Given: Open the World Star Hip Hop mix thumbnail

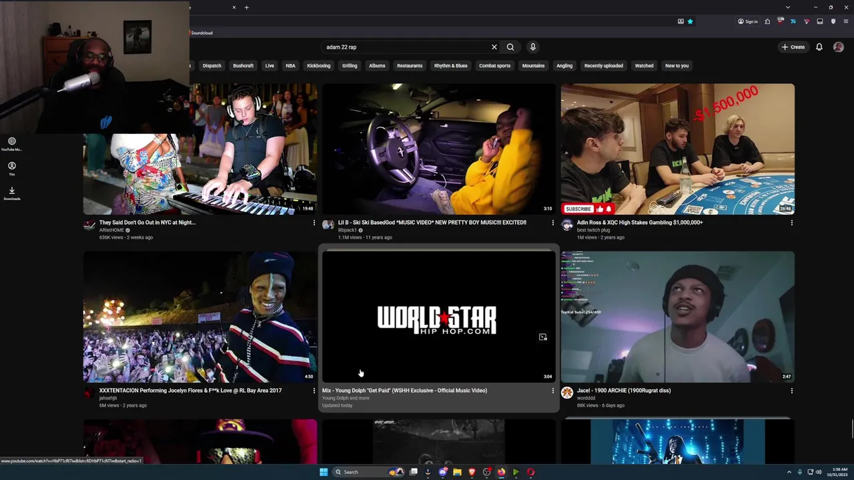Looking at the screenshot, I should point(439,317).
